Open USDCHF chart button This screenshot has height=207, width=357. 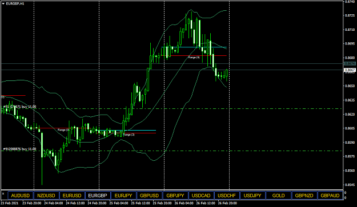[x=227, y=196]
